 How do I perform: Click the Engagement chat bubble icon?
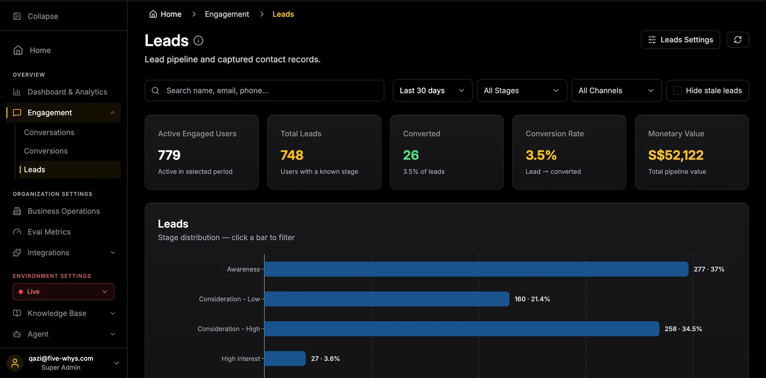17,113
